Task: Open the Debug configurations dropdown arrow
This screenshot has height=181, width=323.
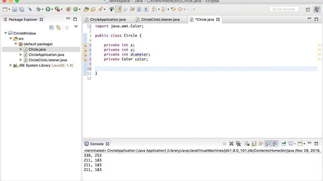Action: click(42, 10)
